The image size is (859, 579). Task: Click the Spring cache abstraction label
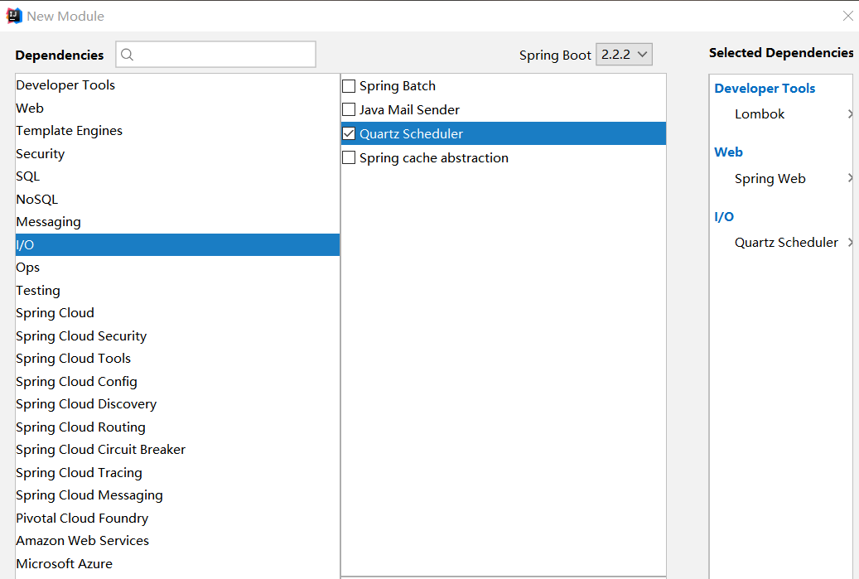(434, 157)
